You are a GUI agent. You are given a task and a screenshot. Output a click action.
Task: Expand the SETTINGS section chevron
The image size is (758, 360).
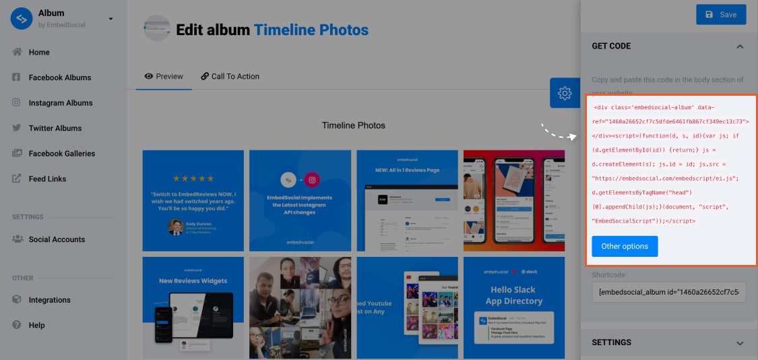coord(740,343)
